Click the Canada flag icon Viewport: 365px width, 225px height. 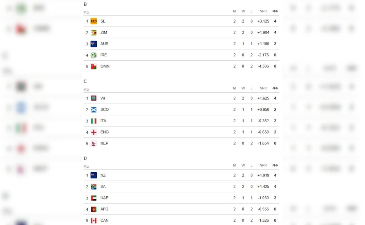point(94,220)
